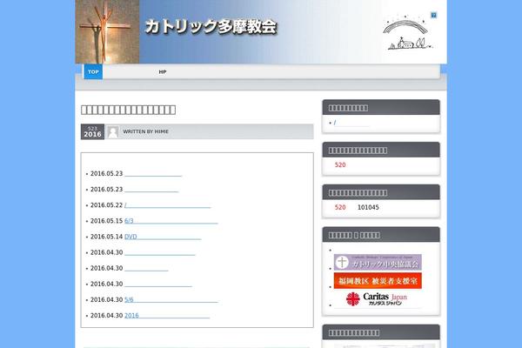Screen dimensions: 522x348
Task: Open the 2016.04.30 2016 article link
Action: (x=167, y=315)
